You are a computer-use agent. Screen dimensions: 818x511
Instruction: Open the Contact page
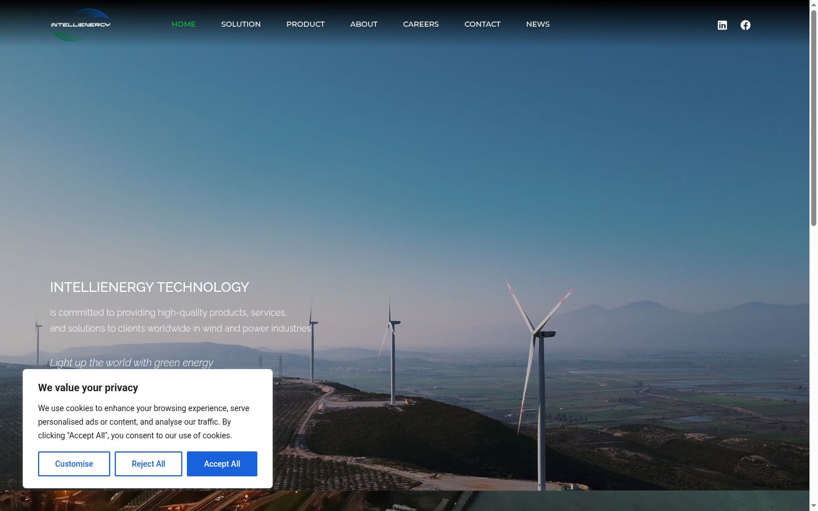(x=482, y=24)
